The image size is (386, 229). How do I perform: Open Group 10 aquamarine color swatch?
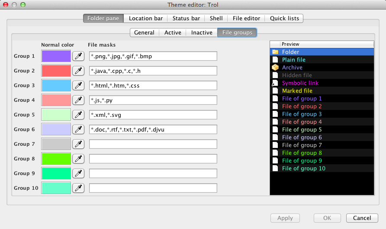point(56,188)
